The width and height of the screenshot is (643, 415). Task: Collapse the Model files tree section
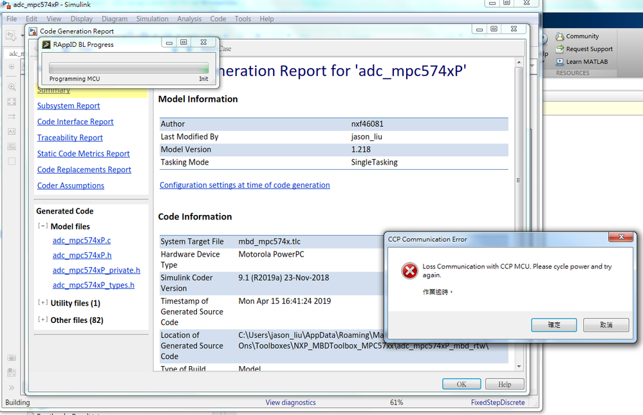coord(42,226)
